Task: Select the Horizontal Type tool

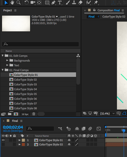Action: (x=60, y=3)
